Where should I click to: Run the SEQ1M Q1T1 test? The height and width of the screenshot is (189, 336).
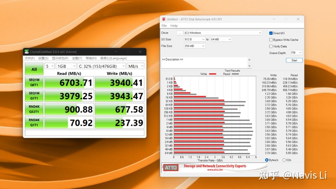pyautogui.click(x=34, y=96)
